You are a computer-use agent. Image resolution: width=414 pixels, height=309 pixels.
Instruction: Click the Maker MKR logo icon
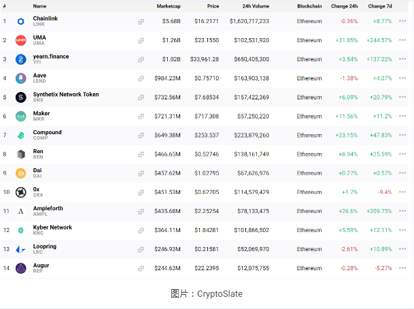click(20, 116)
